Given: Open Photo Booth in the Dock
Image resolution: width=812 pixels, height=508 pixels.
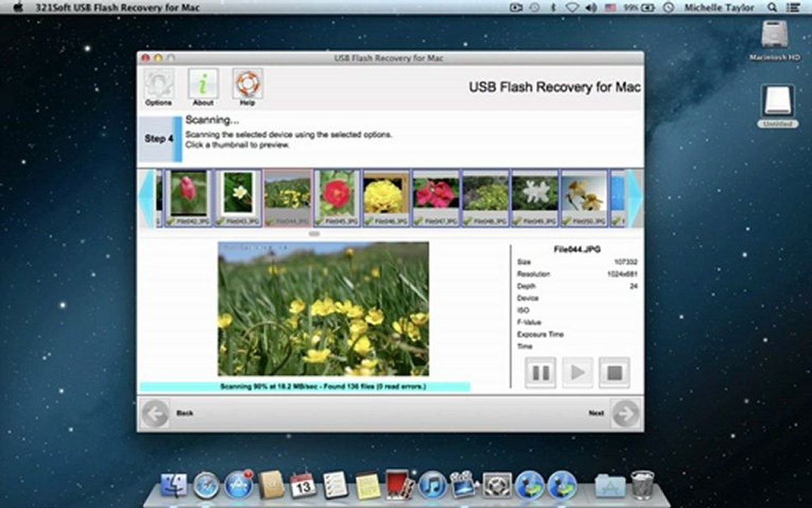Looking at the screenshot, I should [400, 485].
